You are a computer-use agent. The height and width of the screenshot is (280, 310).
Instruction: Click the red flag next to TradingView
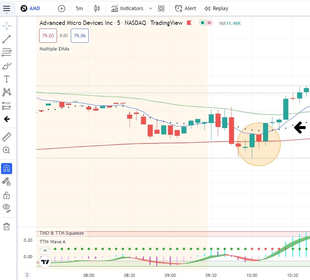189,23
